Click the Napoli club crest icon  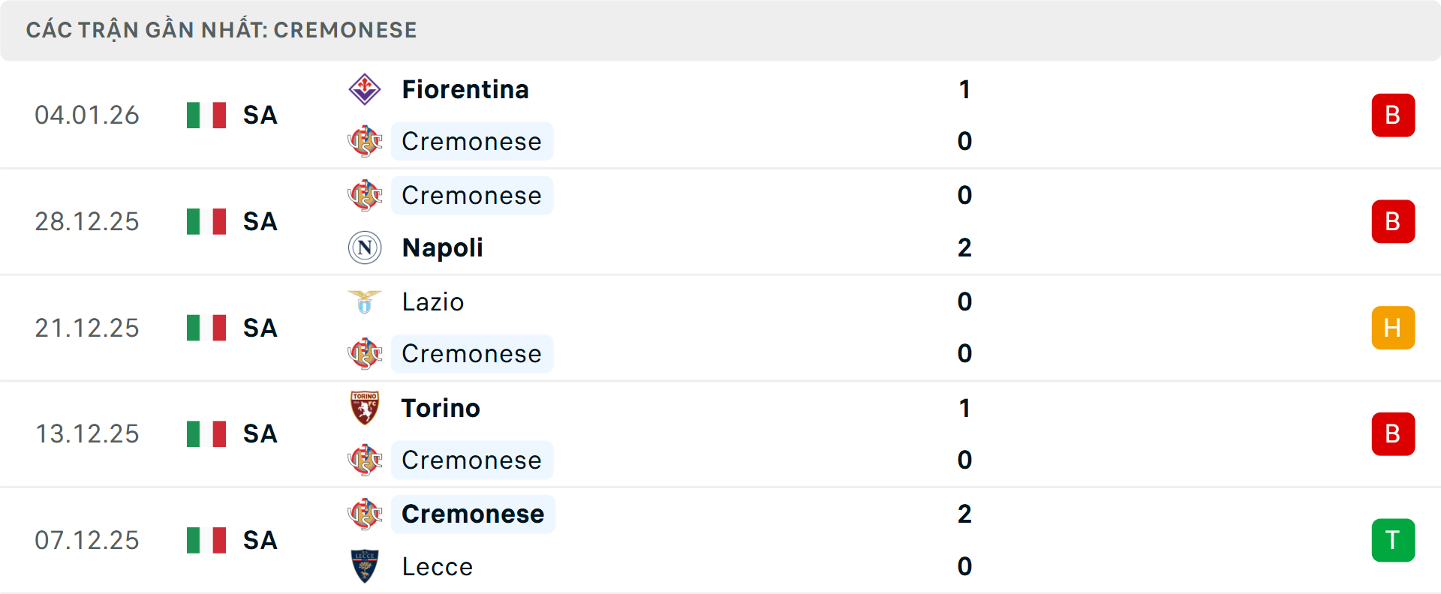[365, 247]
